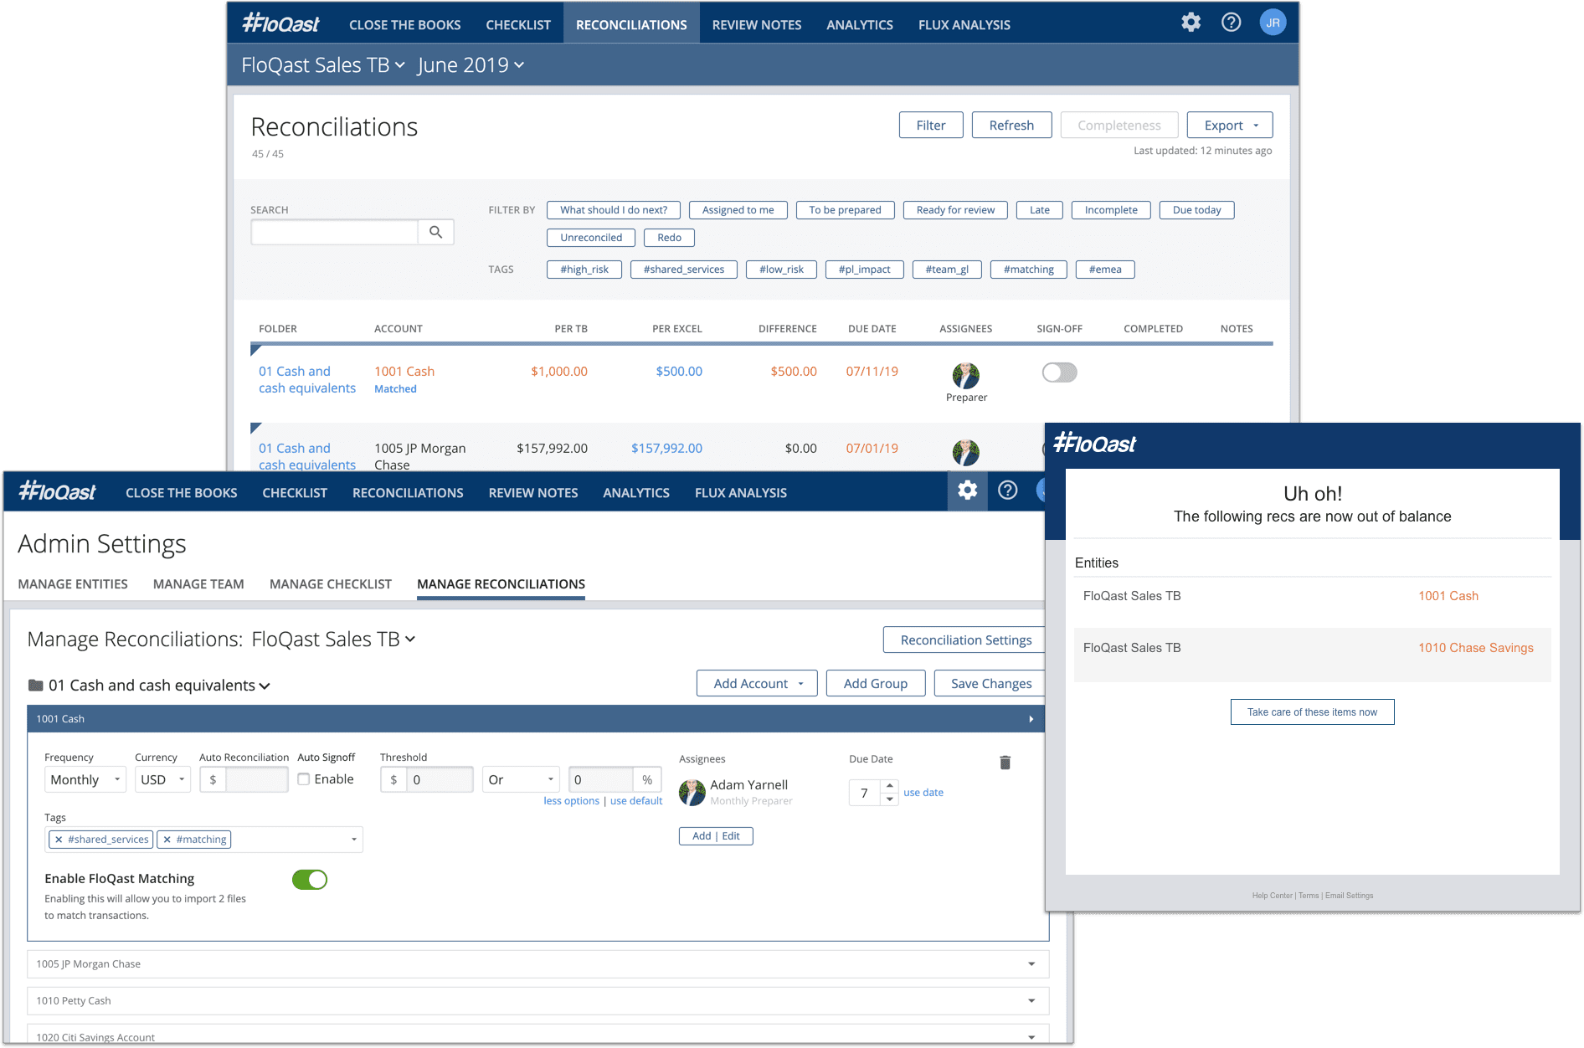This screenshot has width=1584, height=1048.
Task: Toggle Assigned to me filter
Action: (x=738, y=210)
